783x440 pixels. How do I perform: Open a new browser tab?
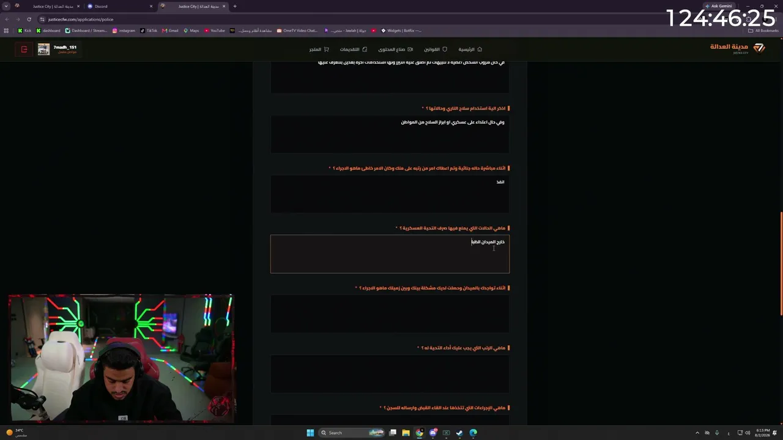(234, 6)
